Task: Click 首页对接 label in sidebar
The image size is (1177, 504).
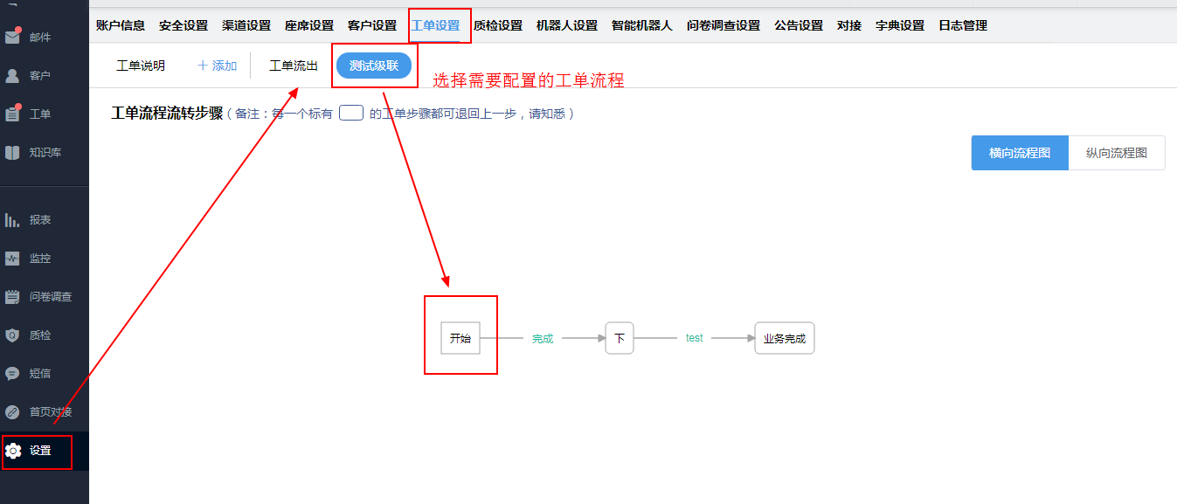Action: (51, 412)
